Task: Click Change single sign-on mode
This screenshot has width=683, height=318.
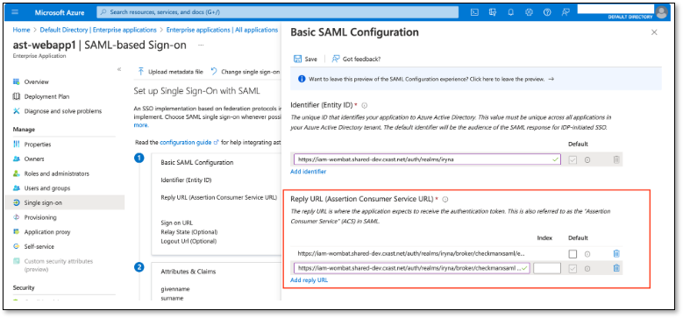Action: [x=245, y=72]
